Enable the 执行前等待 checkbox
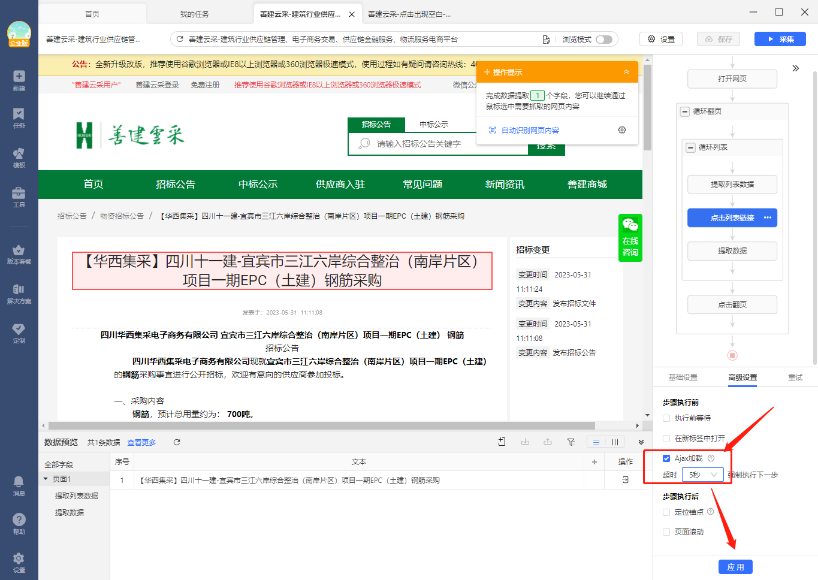 [x=666, y=418]
